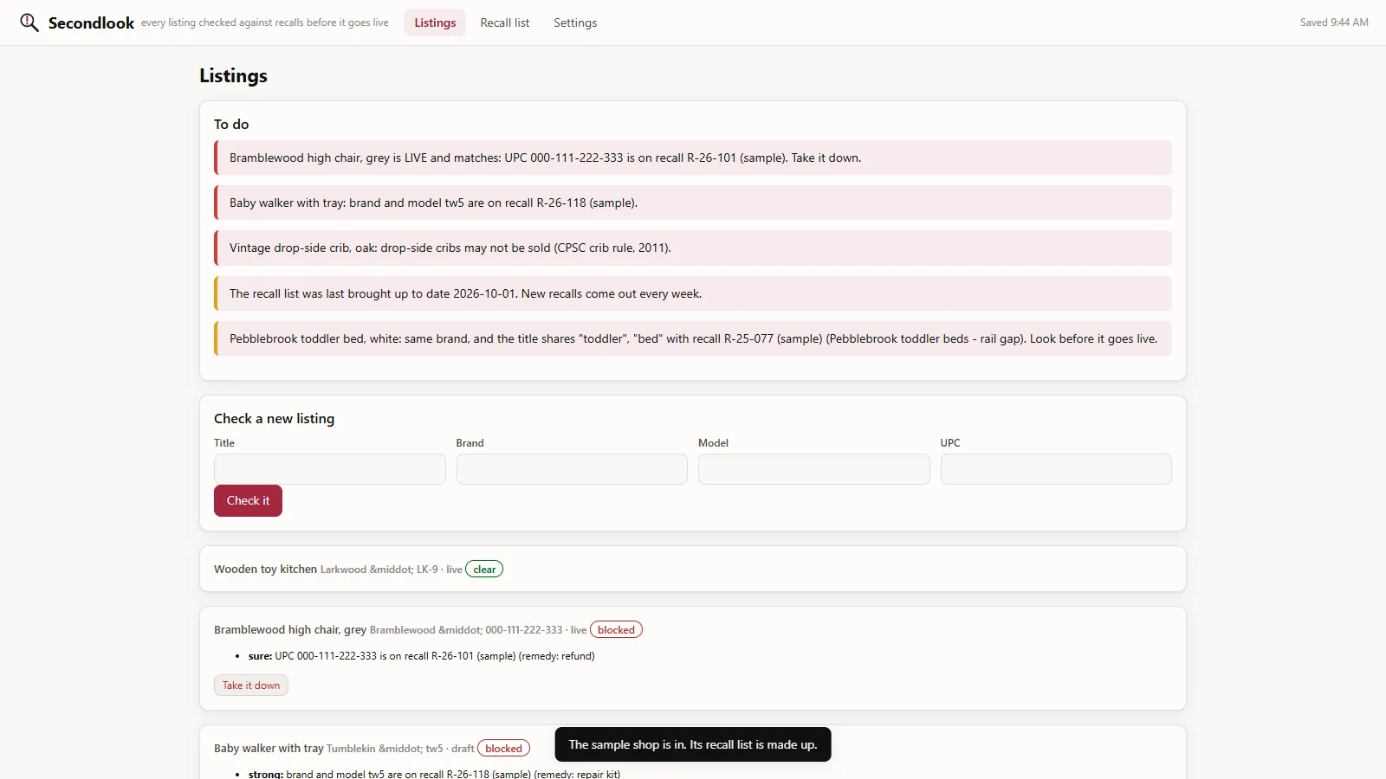Focus the Title input field
This screenshot has height=779, width=1386.
pos(330,469)
